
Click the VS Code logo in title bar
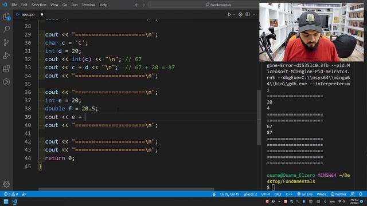click(x=5, y=5)
